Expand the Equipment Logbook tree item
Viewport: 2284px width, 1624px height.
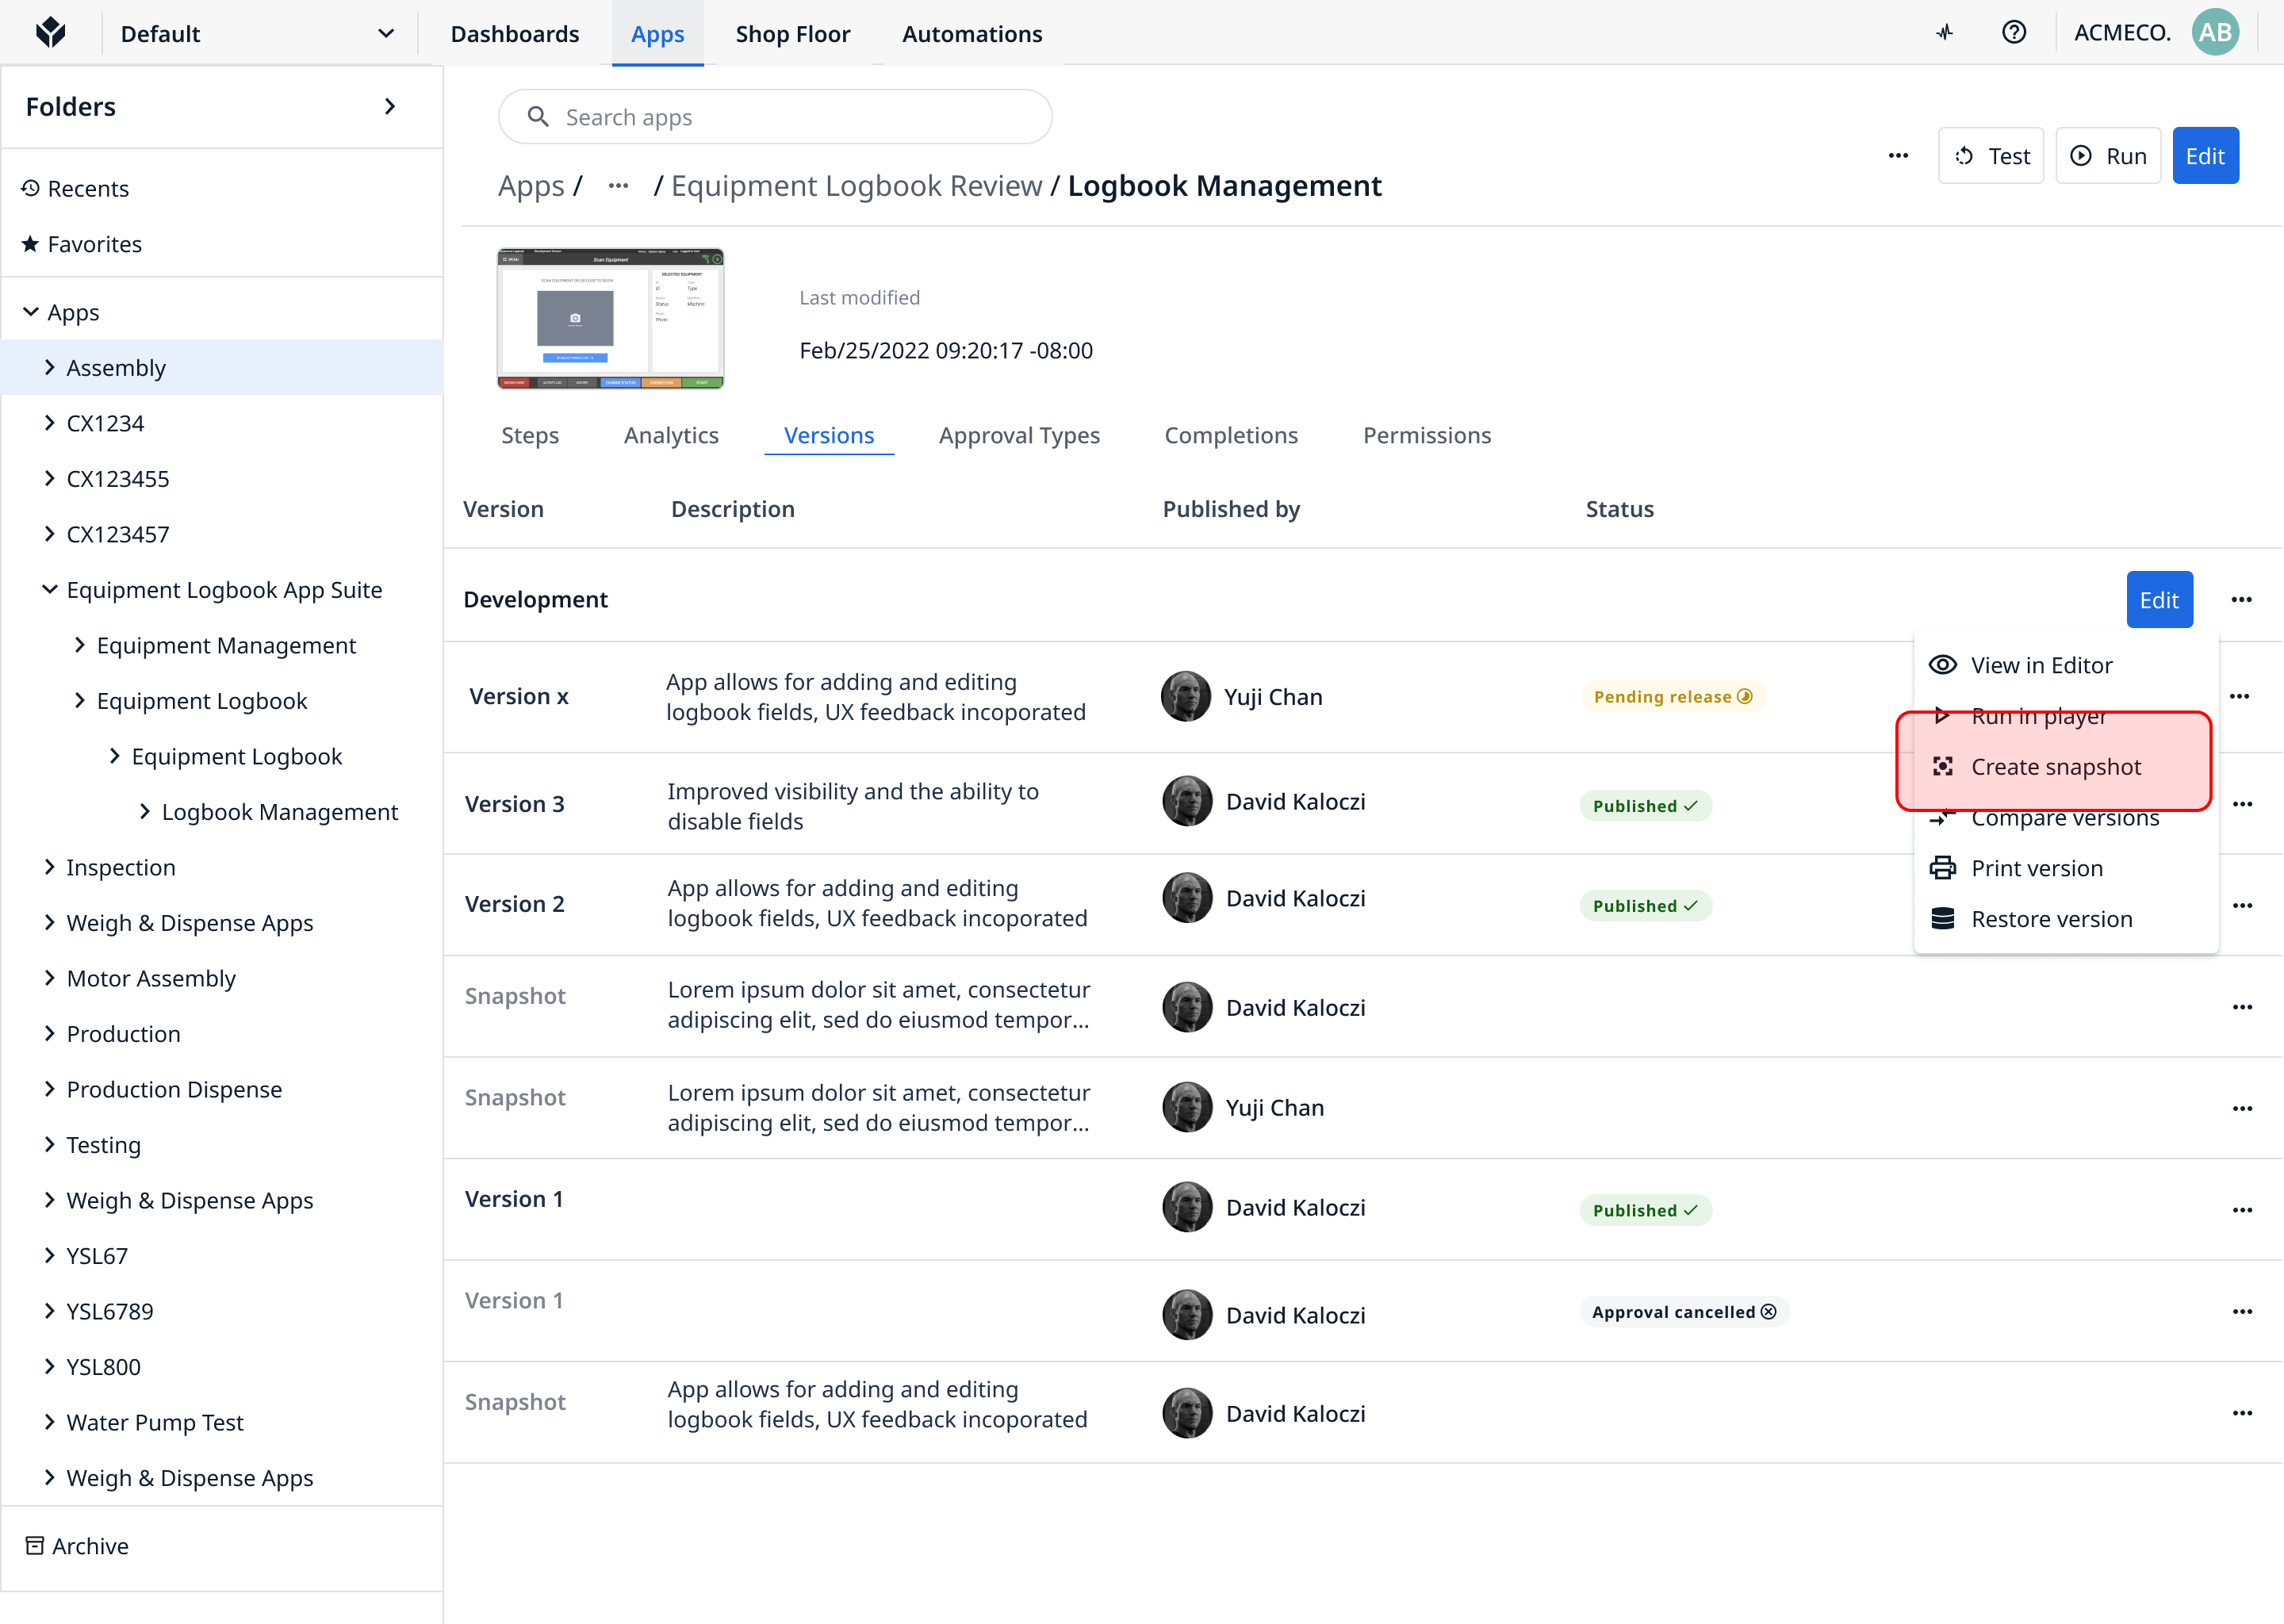[x=81, y=699]
